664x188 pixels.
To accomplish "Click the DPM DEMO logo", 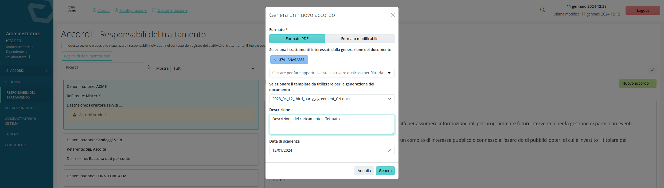I will click(x=72, y=9).
